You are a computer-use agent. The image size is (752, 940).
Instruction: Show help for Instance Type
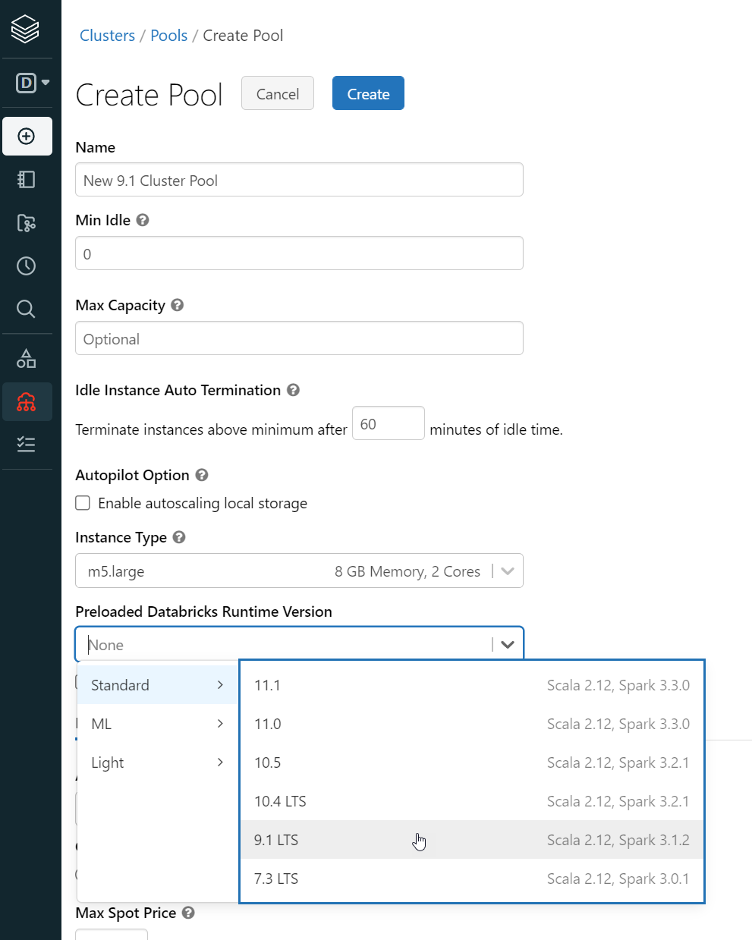point(179,537)
